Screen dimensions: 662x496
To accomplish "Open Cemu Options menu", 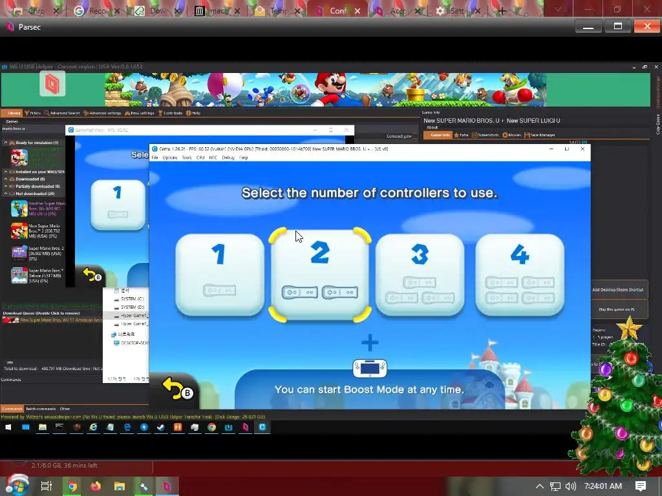I will [170, 158].
